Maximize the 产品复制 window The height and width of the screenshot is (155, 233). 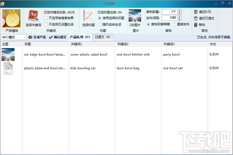pyautogui.click(x=223, y=3)
